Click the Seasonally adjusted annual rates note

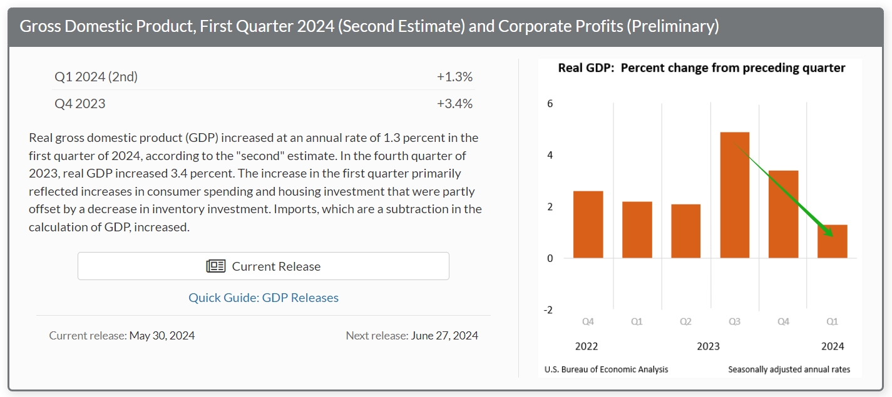(789, 369)
